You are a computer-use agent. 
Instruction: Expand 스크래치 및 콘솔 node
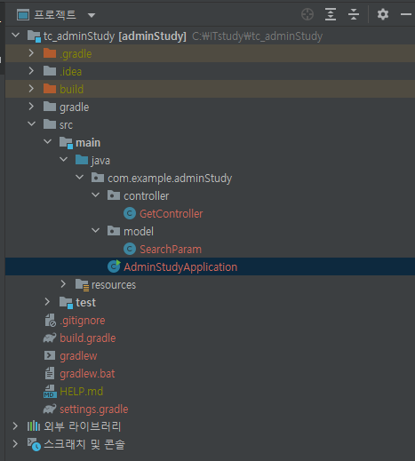coord(15,444)
